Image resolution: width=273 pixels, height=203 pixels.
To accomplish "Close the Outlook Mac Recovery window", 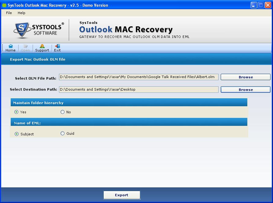I will pos(268,5).
